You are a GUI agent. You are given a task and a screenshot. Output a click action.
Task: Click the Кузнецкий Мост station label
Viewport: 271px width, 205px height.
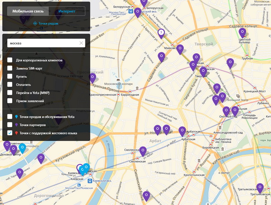click(254, 91)
